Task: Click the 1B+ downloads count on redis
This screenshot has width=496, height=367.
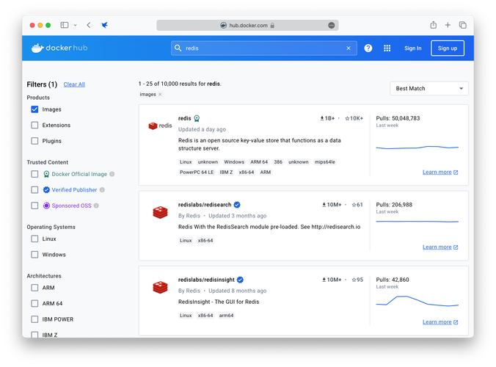Action: pyautogui.click(x=327, y=118)
